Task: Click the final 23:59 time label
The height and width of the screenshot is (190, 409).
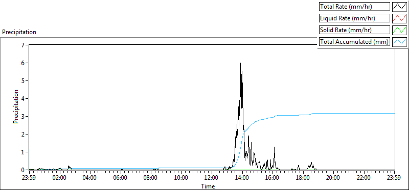Action: click(394, 178)
